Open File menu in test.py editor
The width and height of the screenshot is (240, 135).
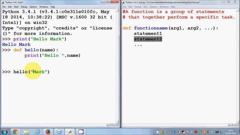[x=124, y=7]
